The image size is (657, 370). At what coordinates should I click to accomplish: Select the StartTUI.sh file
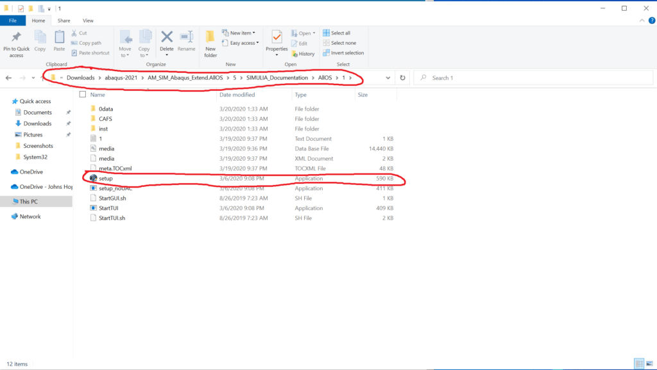(x=112, y=218)
